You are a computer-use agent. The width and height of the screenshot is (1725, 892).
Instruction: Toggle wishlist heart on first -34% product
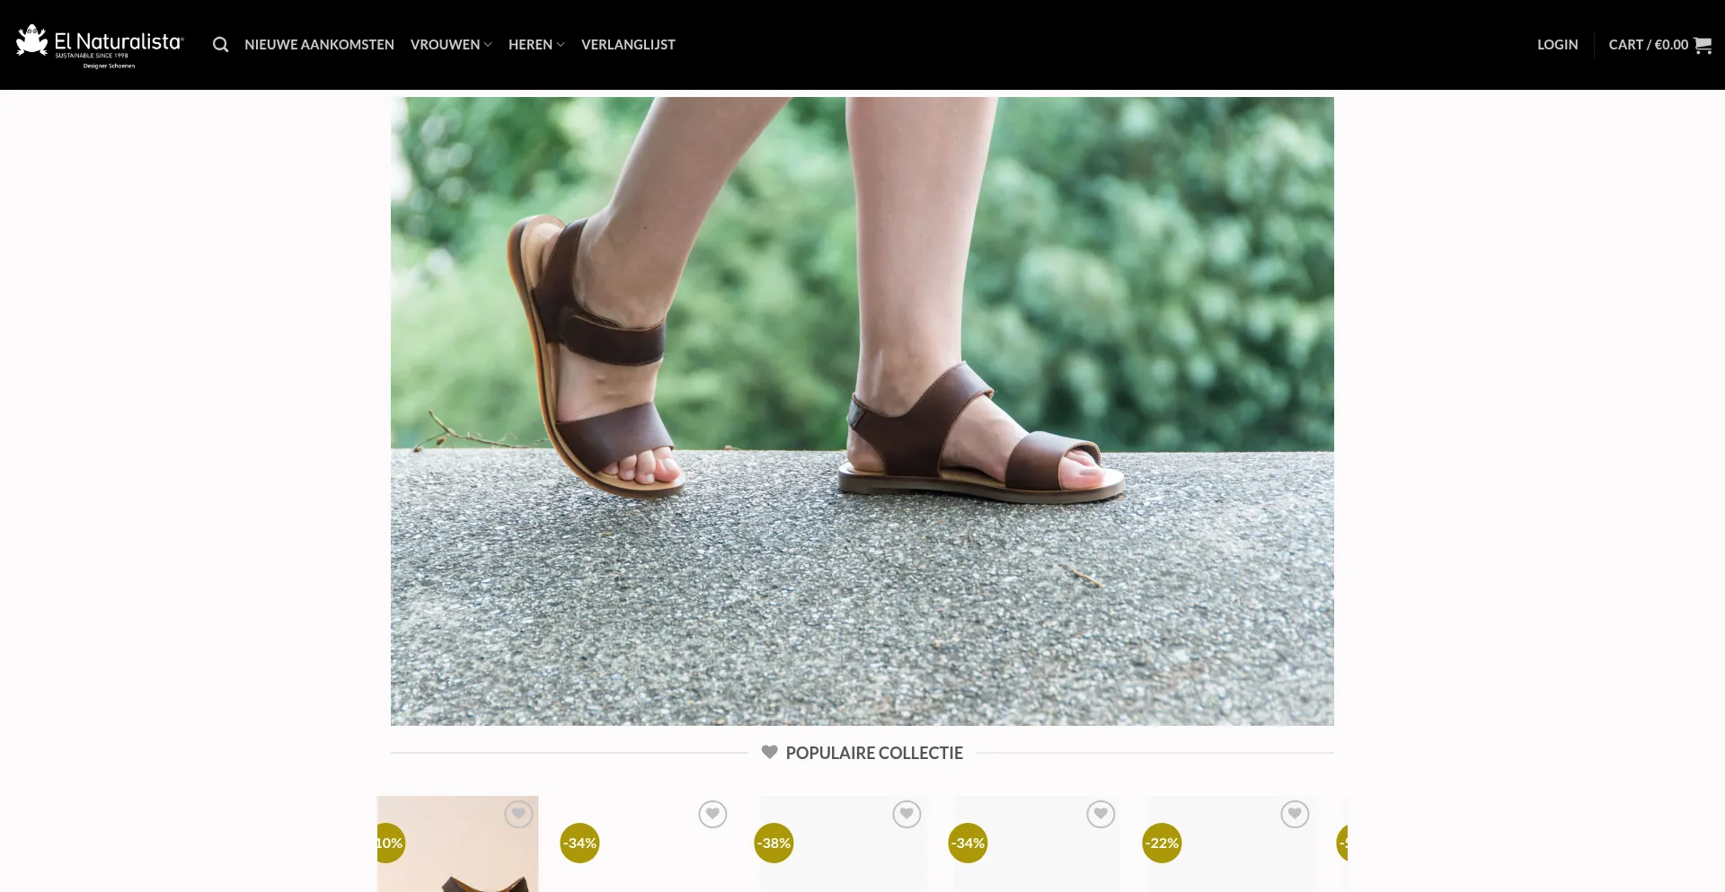tap(712, 815)
